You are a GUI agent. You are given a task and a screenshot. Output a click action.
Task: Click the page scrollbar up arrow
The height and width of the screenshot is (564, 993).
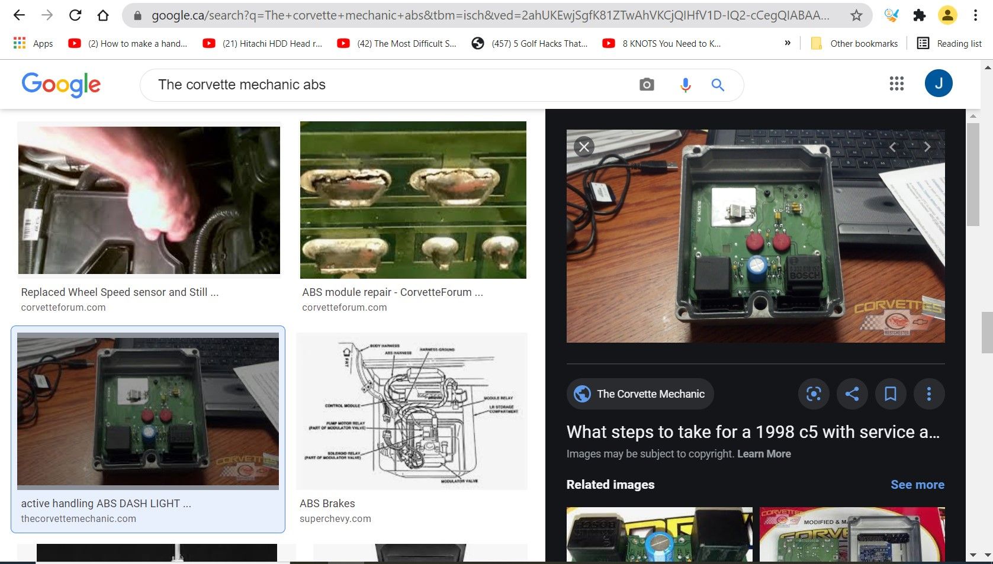(x=987, y=67)
